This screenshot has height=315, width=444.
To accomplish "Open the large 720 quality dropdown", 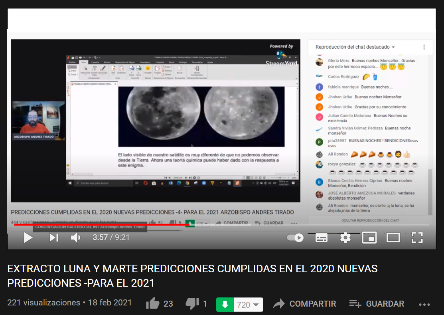I will pyautogui.click(x=249, y=305).
